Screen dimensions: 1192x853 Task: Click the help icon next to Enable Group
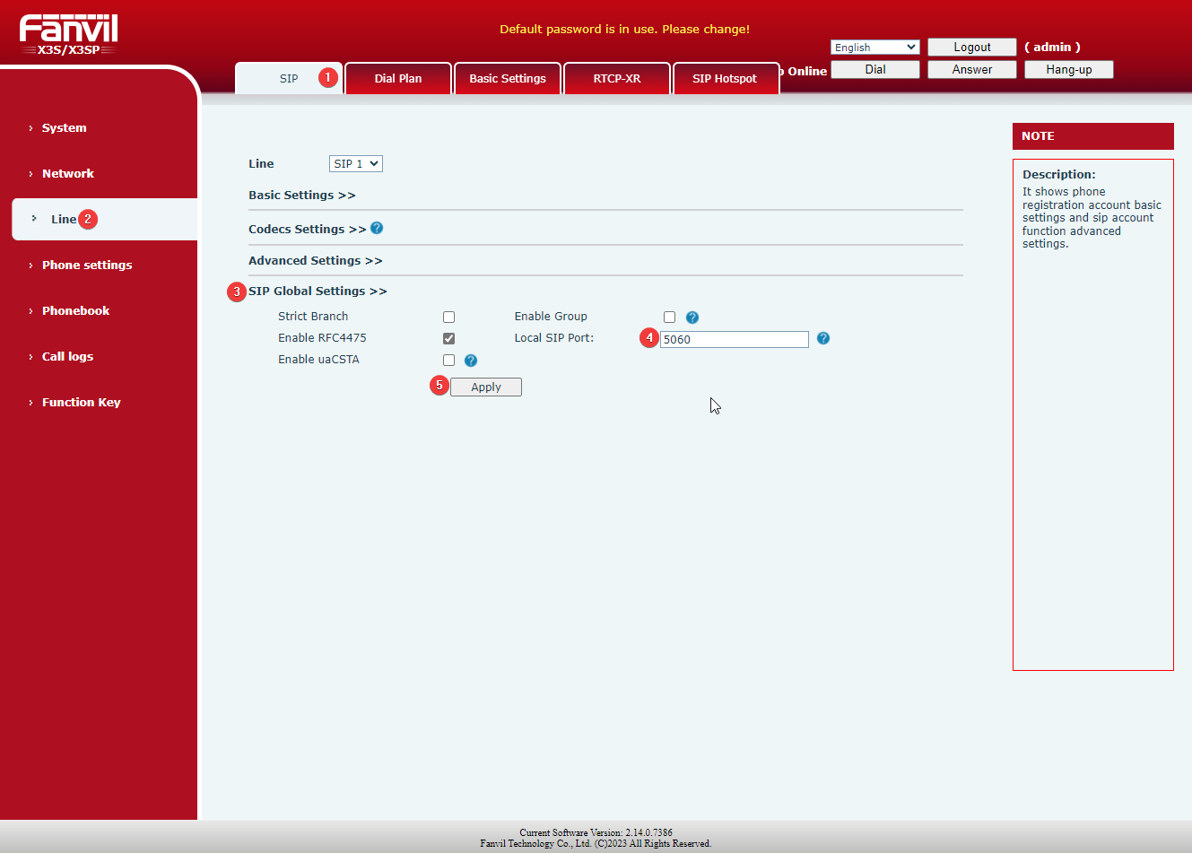(692, 318)
